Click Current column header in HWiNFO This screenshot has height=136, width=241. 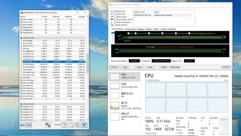pos(44,17)
